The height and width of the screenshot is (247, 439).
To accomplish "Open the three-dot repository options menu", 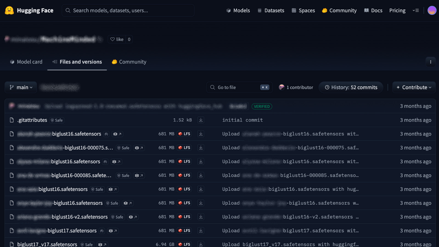I will pyautogui.click(x=430, y=62).
